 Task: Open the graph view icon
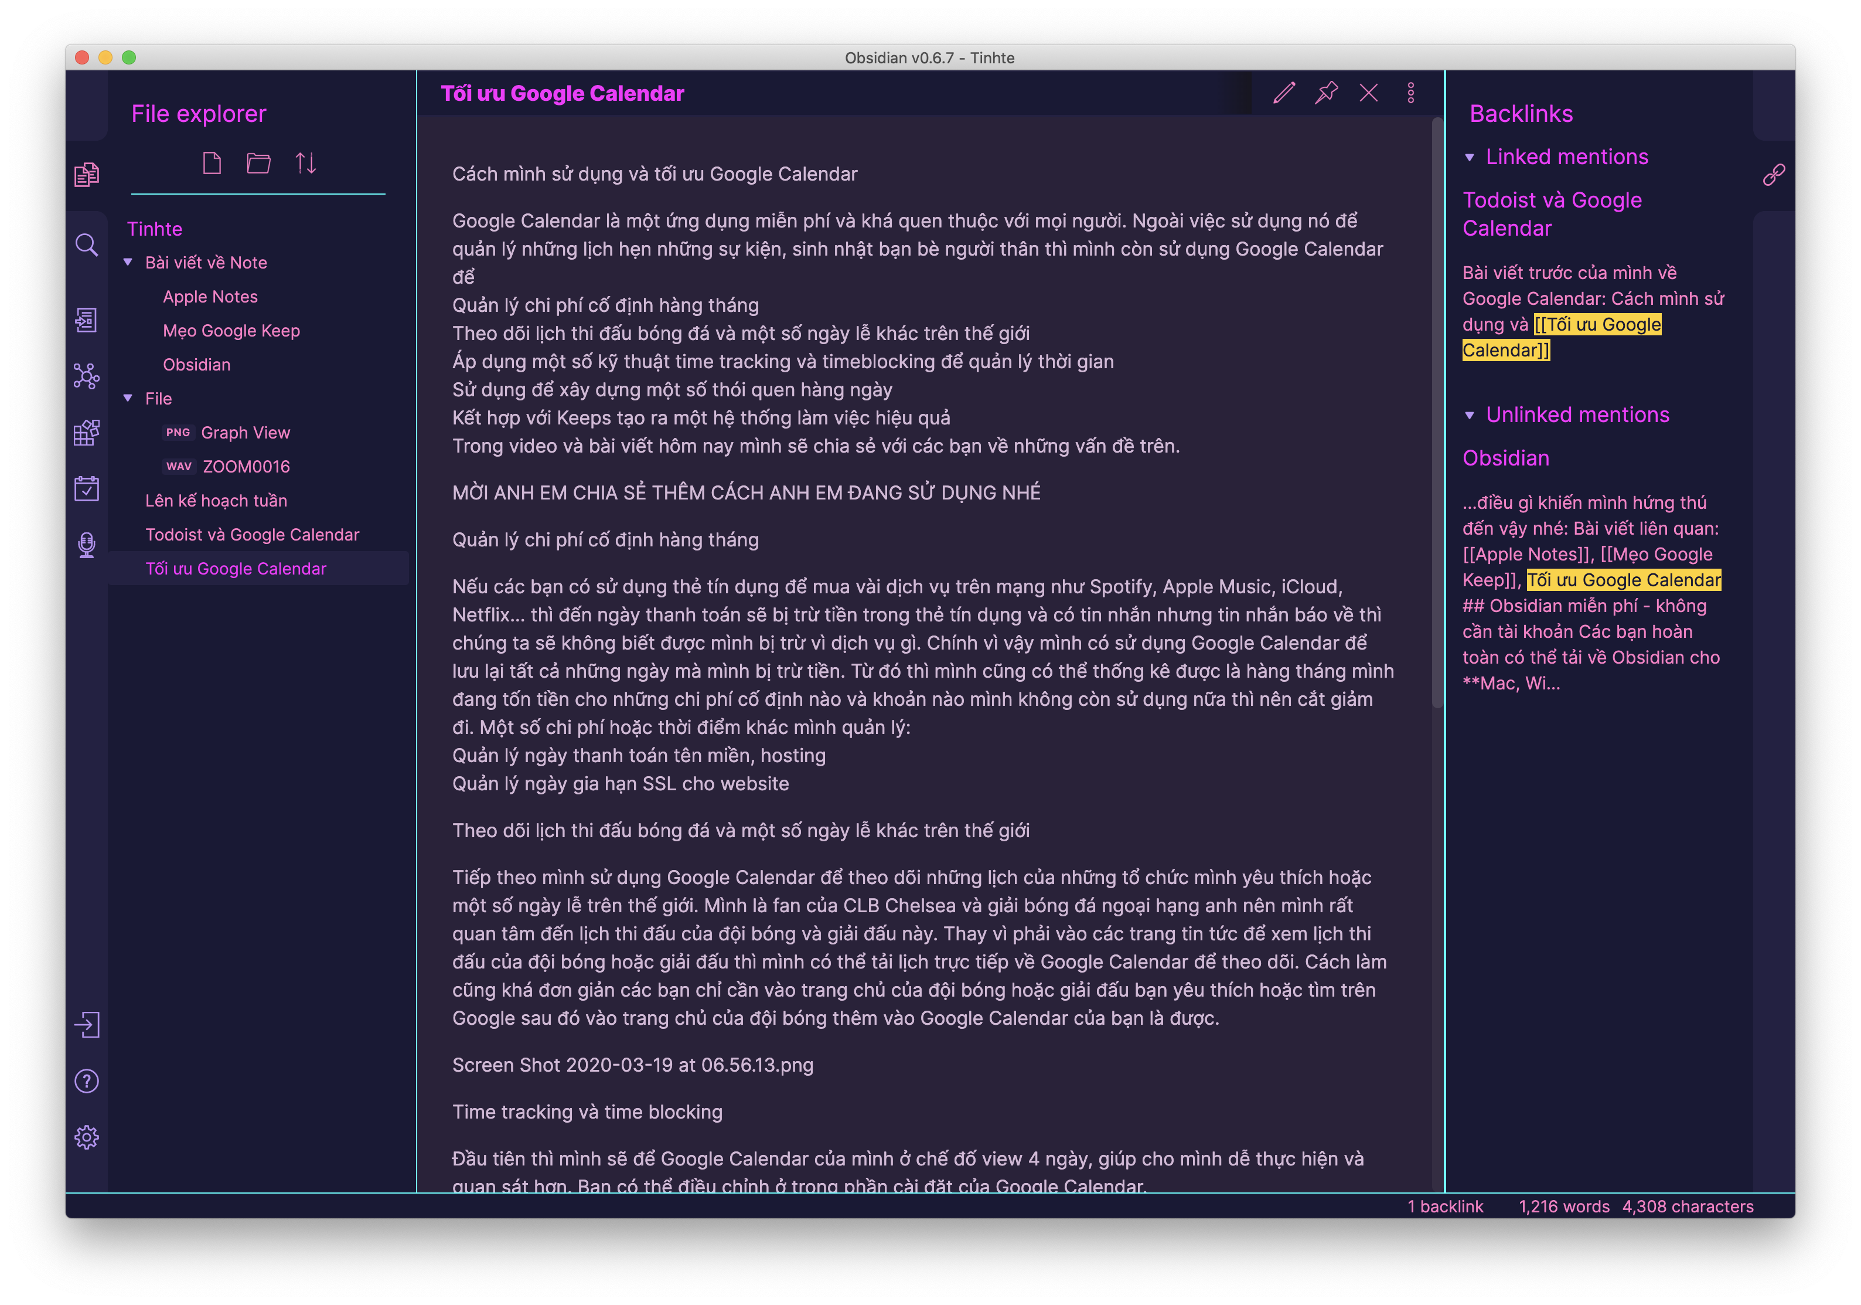[87, 376]
